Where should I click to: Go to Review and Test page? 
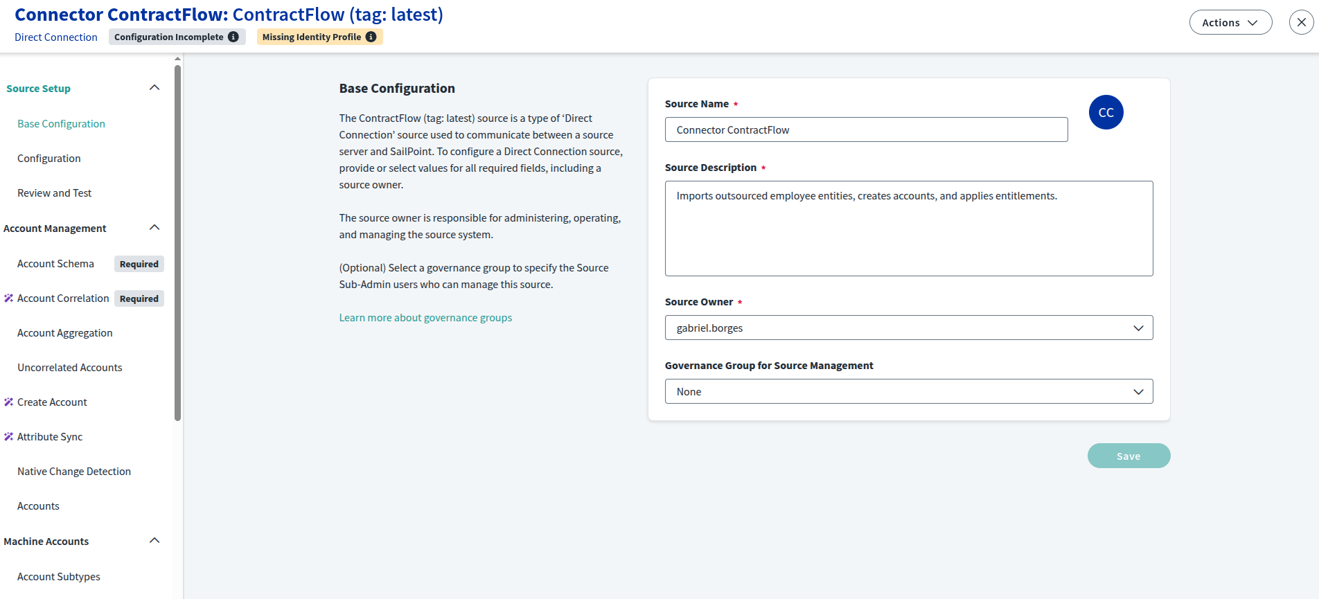coord(54,193)
